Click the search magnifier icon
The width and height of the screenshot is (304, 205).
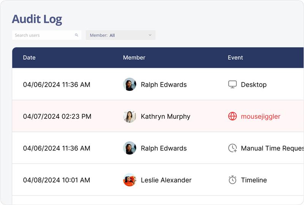click(x=76, y=35)
